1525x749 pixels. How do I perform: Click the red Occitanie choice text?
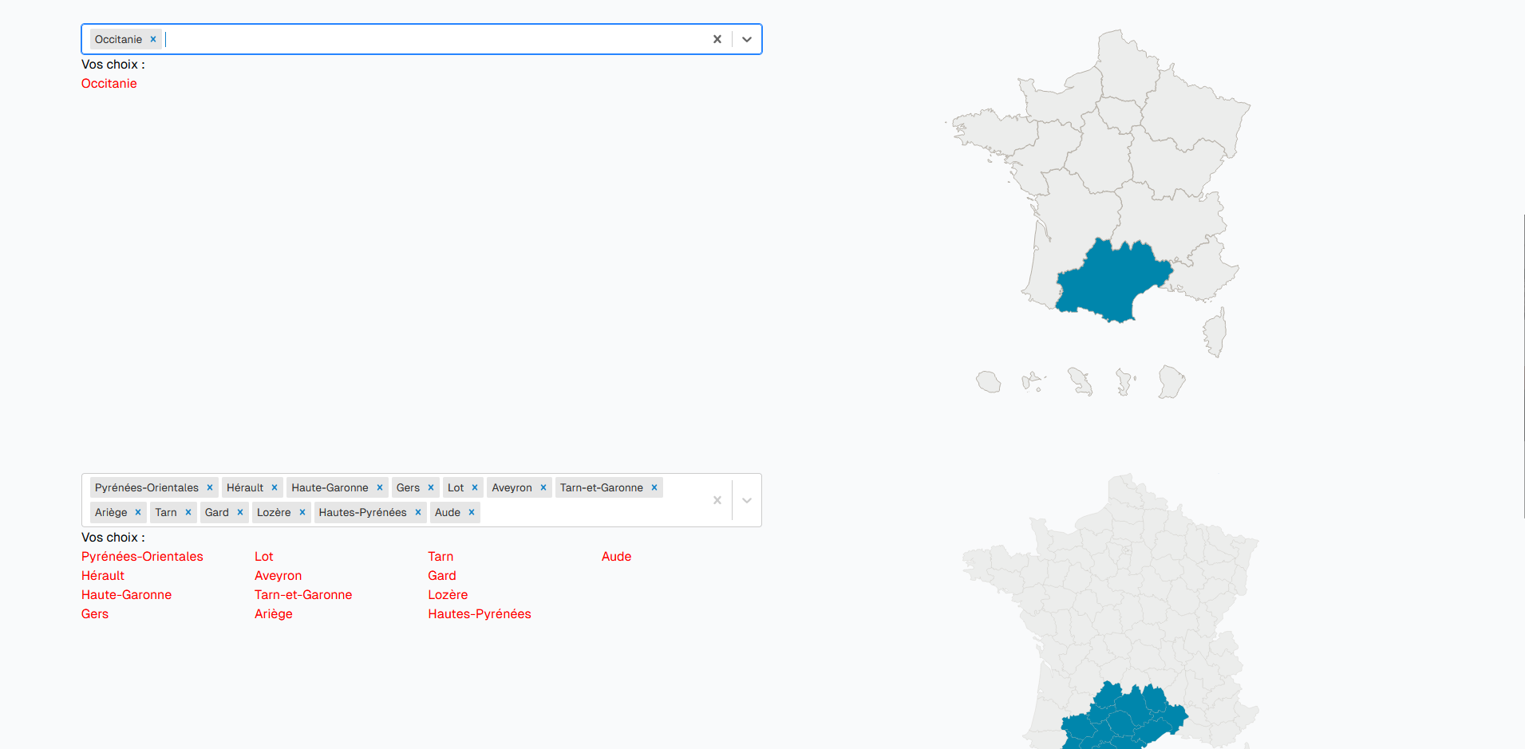click(x=109, y=84)
